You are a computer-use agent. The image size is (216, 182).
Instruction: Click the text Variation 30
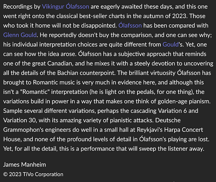tap(20, 120)
